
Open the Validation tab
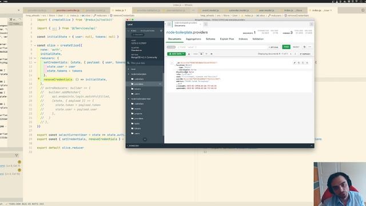click(x=258, y=39)
